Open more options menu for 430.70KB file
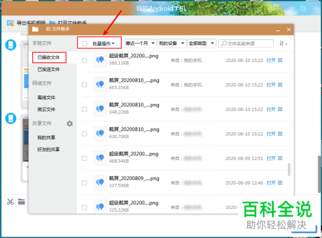This screenshot has width=322, height=238. [280, 134]
